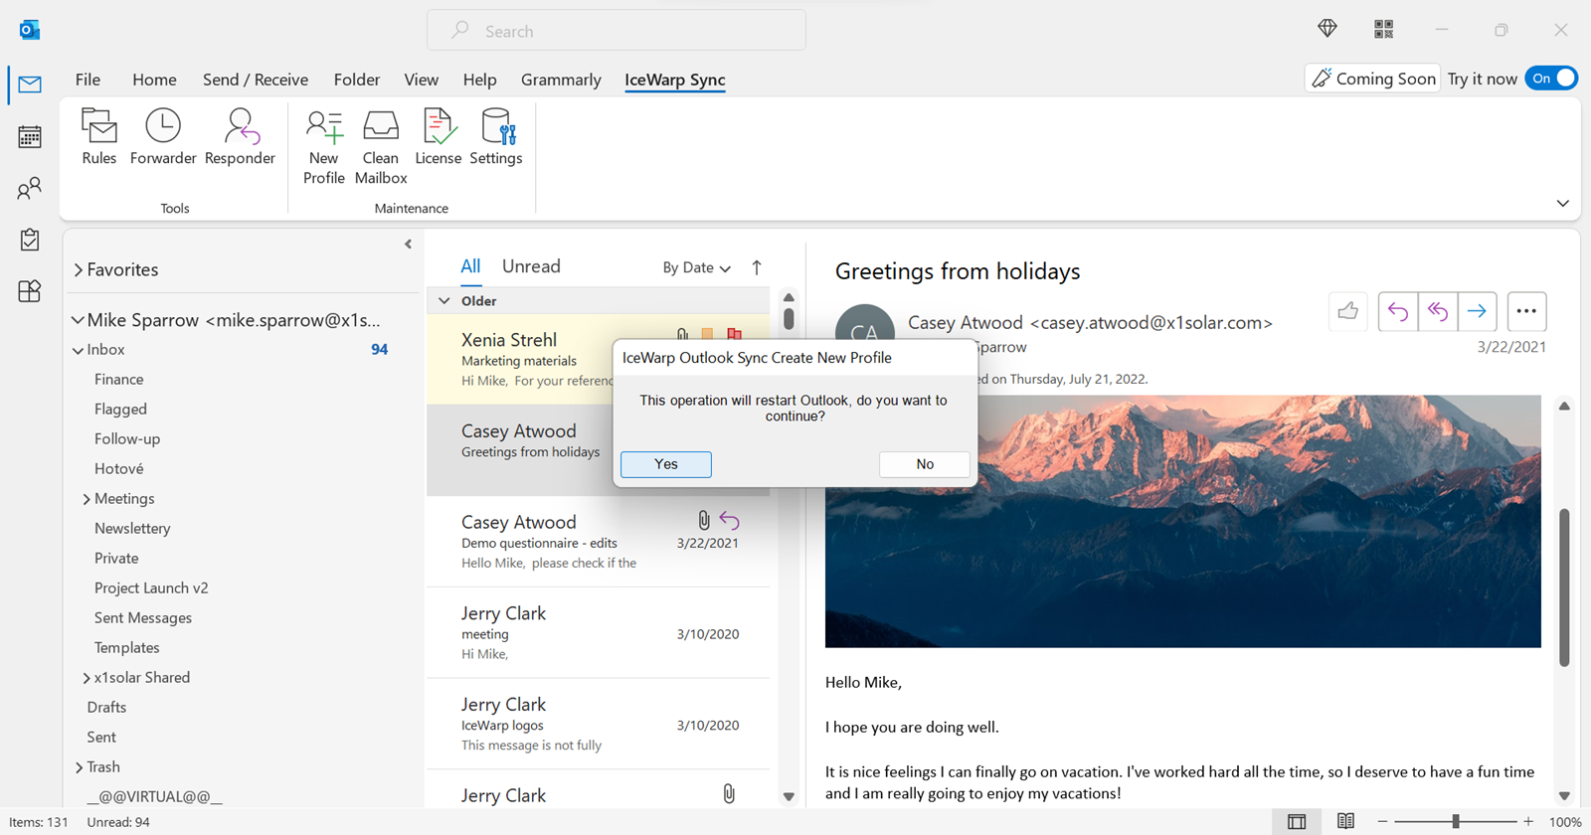The image size is (1591, 835).
Task: Open IceWarp Sync Settings
Action: [496, 137]
